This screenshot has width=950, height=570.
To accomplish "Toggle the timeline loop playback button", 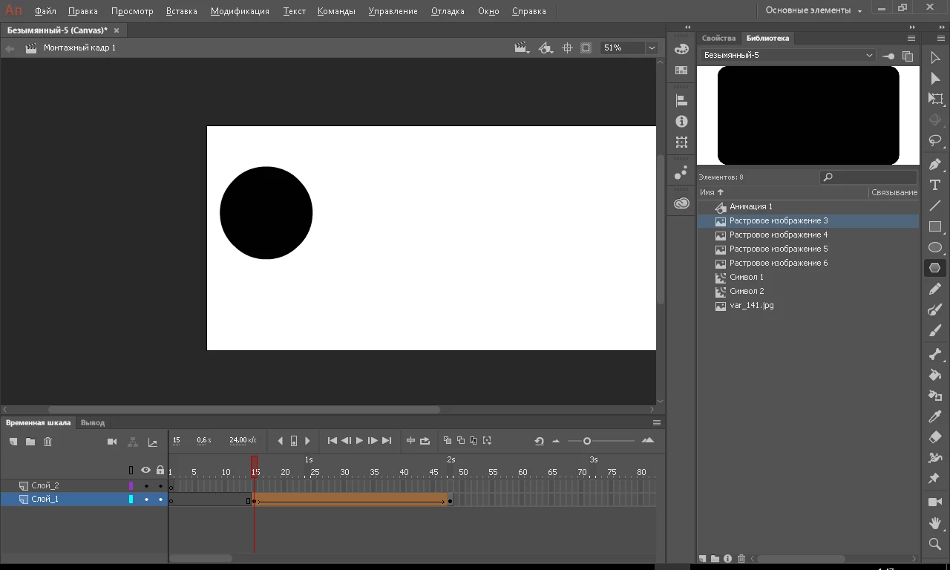I will (x=425, y=441).
